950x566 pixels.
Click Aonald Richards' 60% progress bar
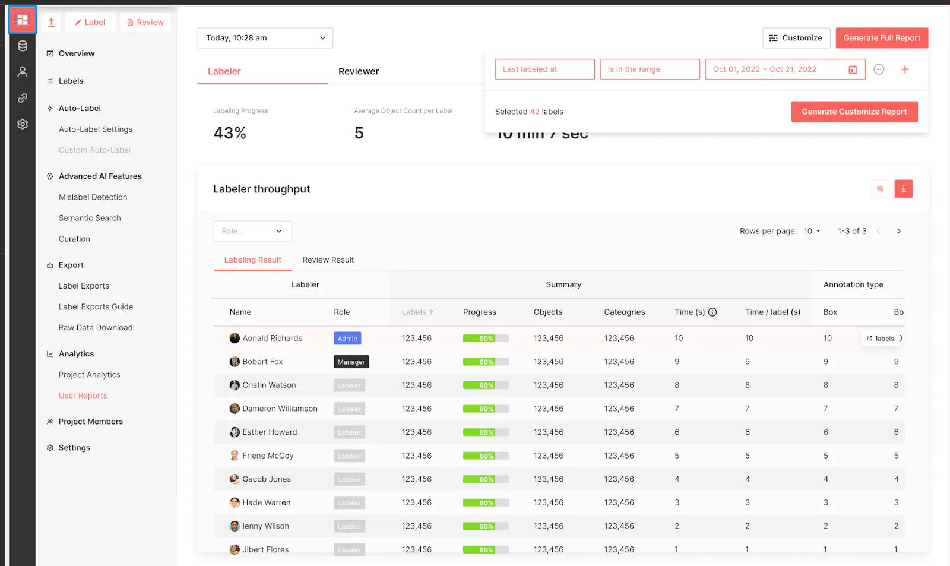pos(485,339)
